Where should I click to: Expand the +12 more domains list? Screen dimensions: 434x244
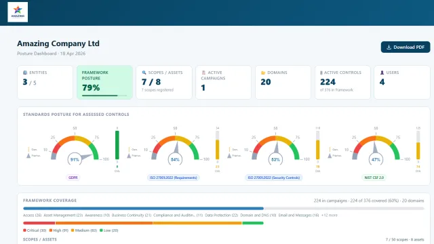(330, 216)
